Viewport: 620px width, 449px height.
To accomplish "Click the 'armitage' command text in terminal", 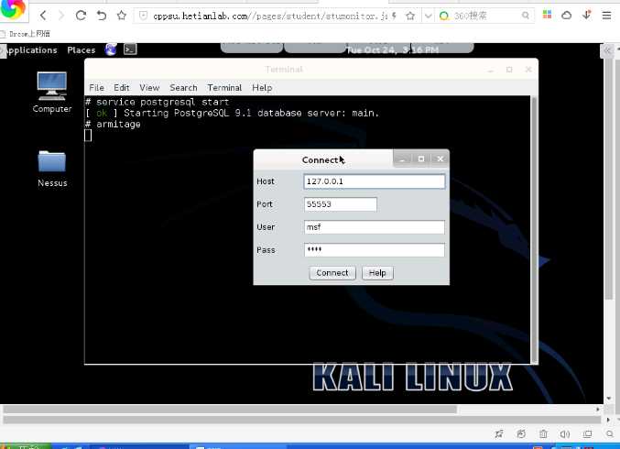I will (118, 125).
